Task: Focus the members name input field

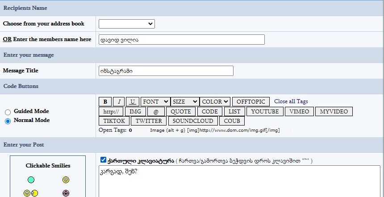Action: tap(181, 39)
